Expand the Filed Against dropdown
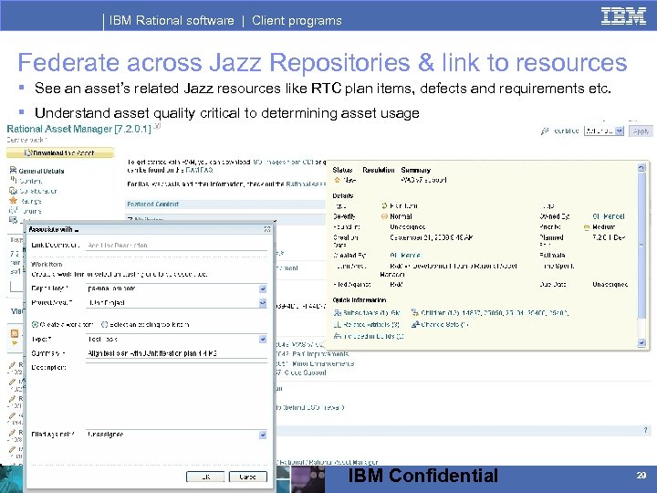The image size is (657, 493). 263,435
